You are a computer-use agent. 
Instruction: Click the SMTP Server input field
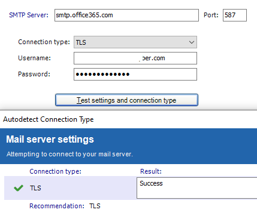tap(126, 15)
